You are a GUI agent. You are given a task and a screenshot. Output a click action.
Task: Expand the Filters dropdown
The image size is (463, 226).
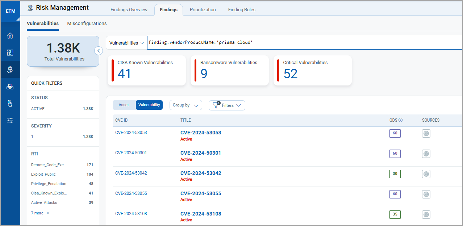227,105
